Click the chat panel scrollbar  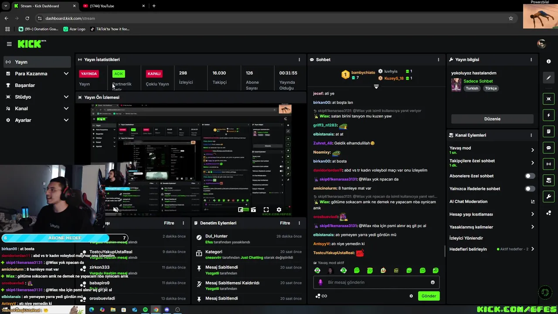click(445, 251)
